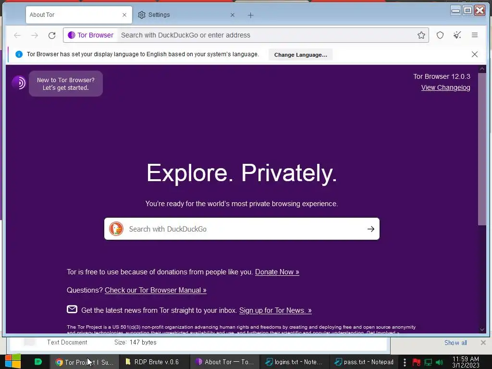This screenshot has width=492, height=369.
Task: Click Sign up for Tor News link
Action: click(x=275, y=310)
